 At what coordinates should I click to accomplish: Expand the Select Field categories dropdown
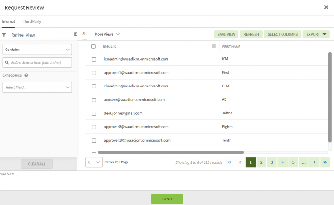pyautogui.click(x=37, y=87)
